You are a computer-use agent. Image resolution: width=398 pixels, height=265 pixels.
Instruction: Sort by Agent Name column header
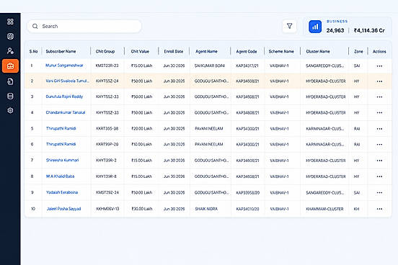click(206, 51)
